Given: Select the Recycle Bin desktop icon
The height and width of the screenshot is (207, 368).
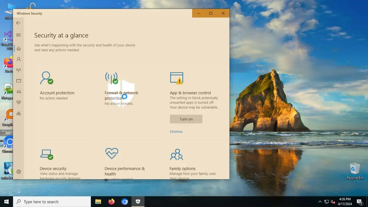Looking at the screenshot, I should tap(355, 171).
